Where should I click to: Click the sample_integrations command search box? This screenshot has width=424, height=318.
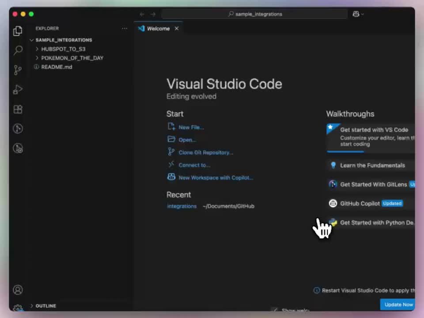(254, 14)
